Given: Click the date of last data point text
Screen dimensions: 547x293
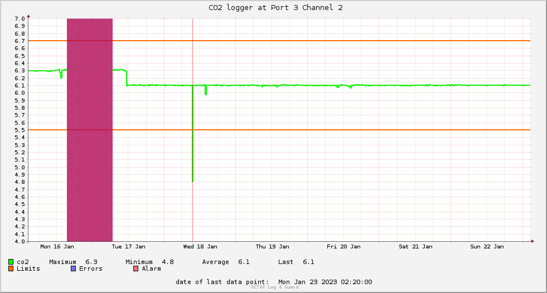Looking at the screenshot, I should coord(274,282).
